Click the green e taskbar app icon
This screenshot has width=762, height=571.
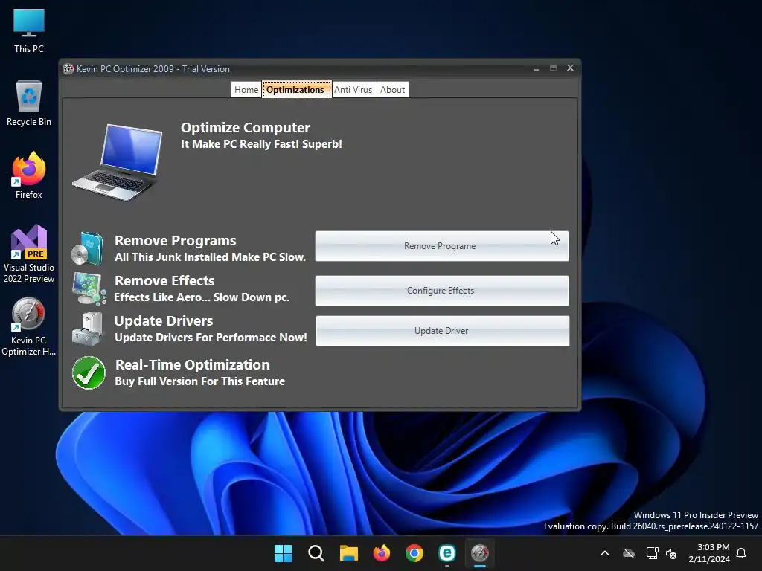[x=447, y=553]
